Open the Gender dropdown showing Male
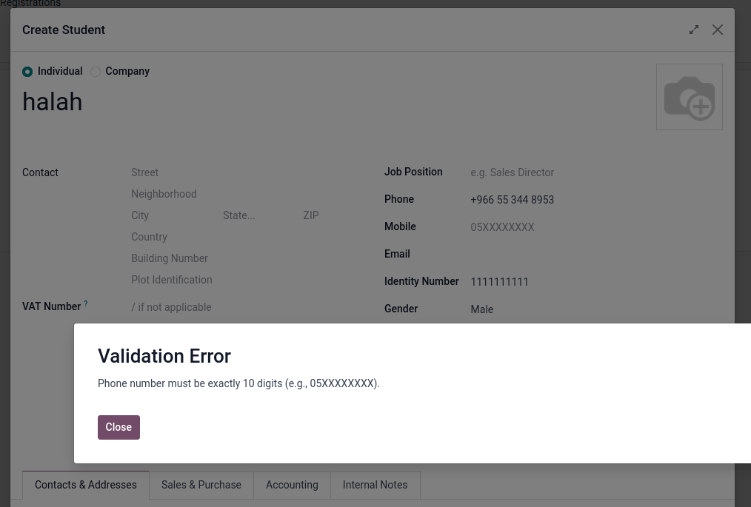This screenshot has height=507, width=751. (x=596, y=309)
